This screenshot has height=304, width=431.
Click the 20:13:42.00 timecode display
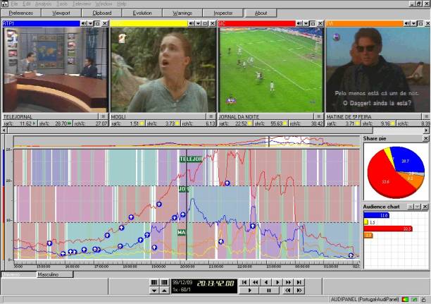216,284
